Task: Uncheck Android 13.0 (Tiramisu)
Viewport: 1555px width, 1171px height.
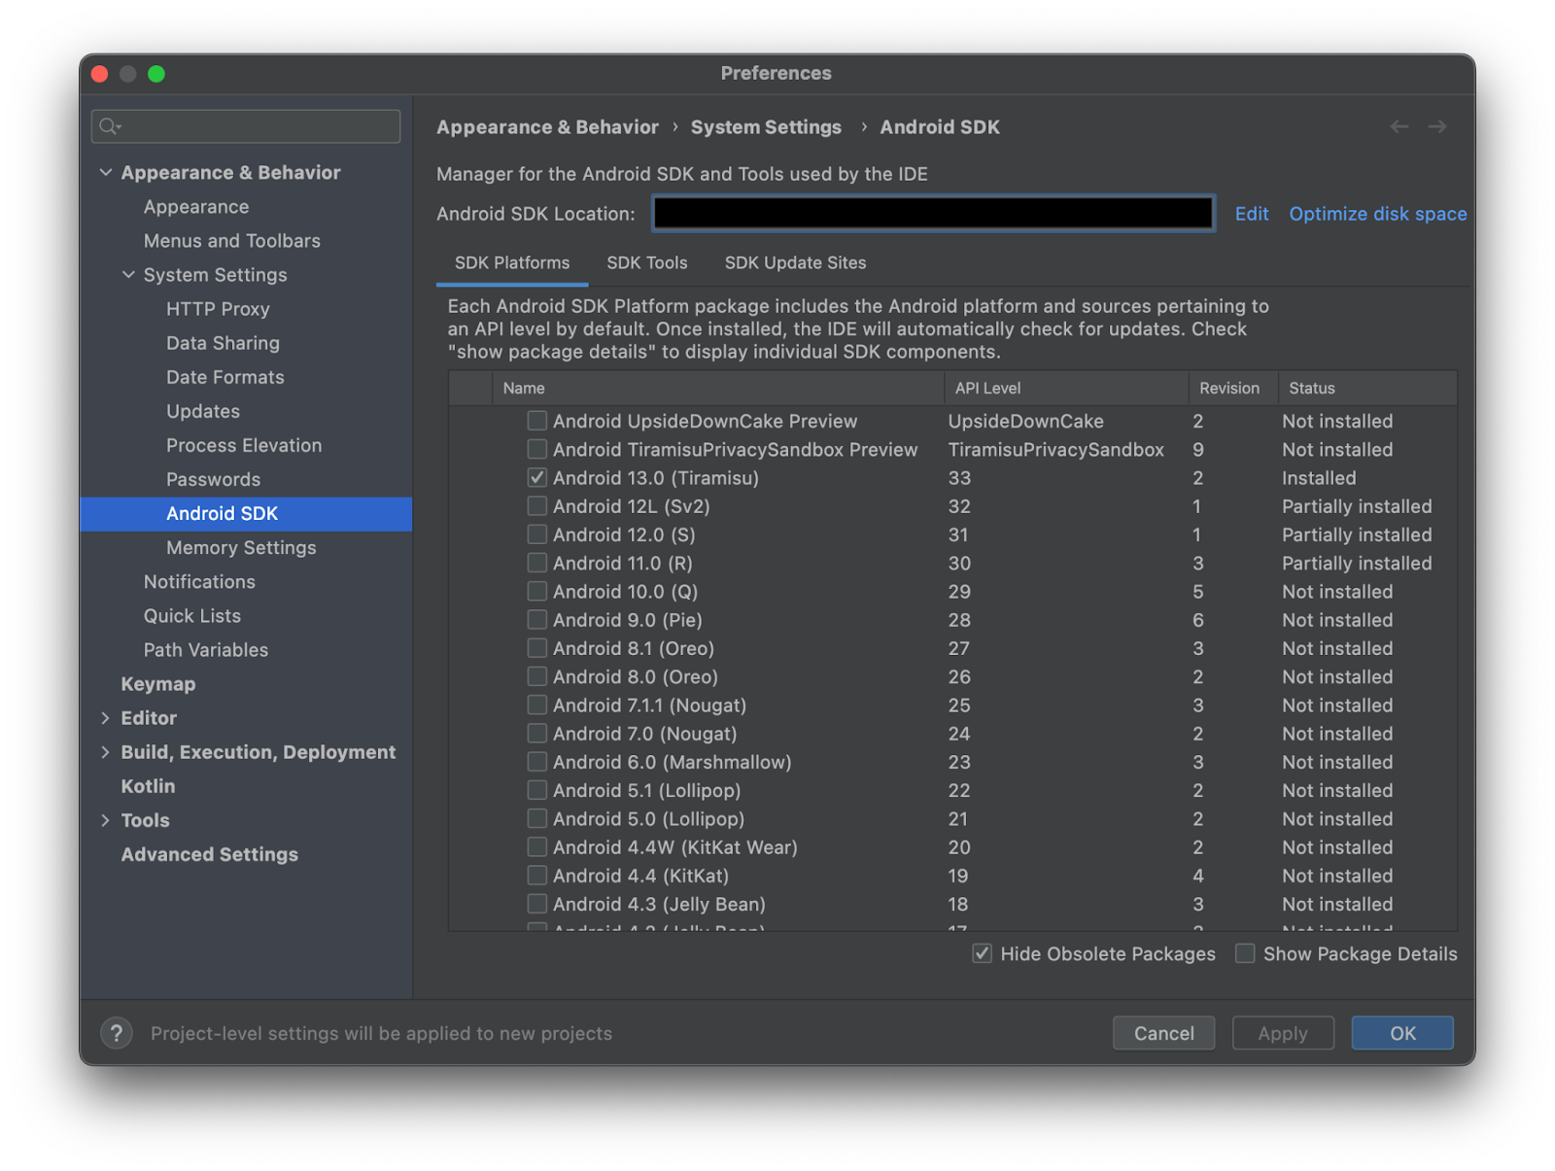Action: (x=536, y=477)
